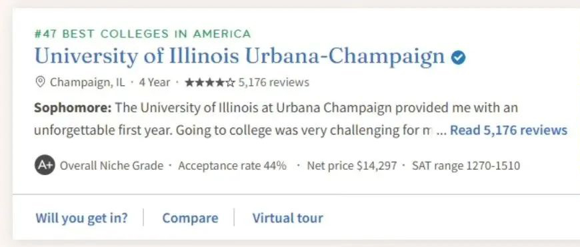Click the location pin icon beside Champaign, IL

40,82
